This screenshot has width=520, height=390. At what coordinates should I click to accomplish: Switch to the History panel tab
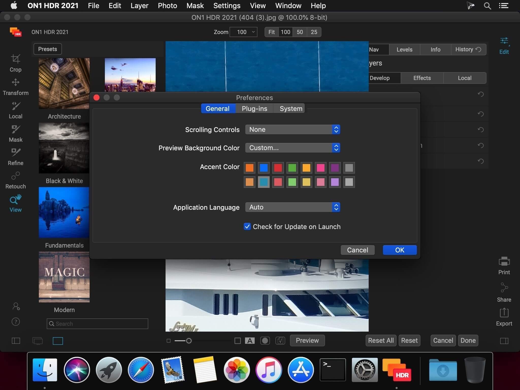[468, 50]
